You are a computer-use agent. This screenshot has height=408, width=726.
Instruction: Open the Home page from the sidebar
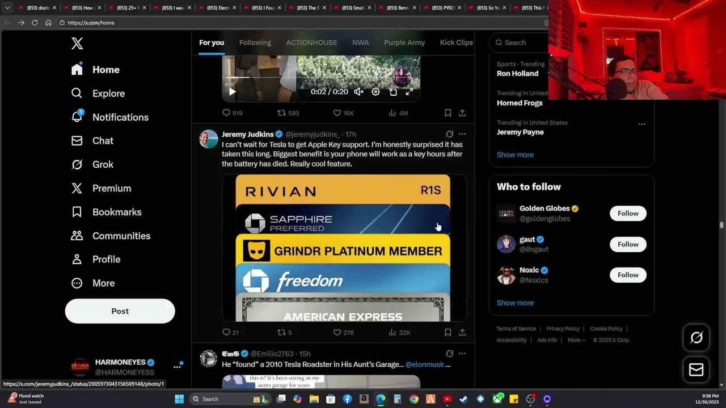(x=95, y=70)
